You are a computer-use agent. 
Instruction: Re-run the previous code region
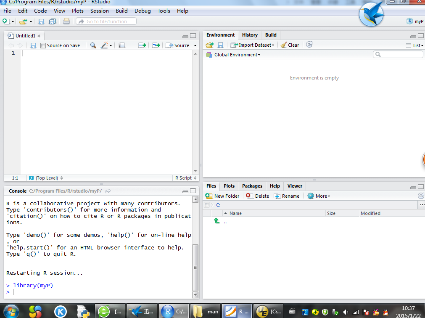click(156, 45)
